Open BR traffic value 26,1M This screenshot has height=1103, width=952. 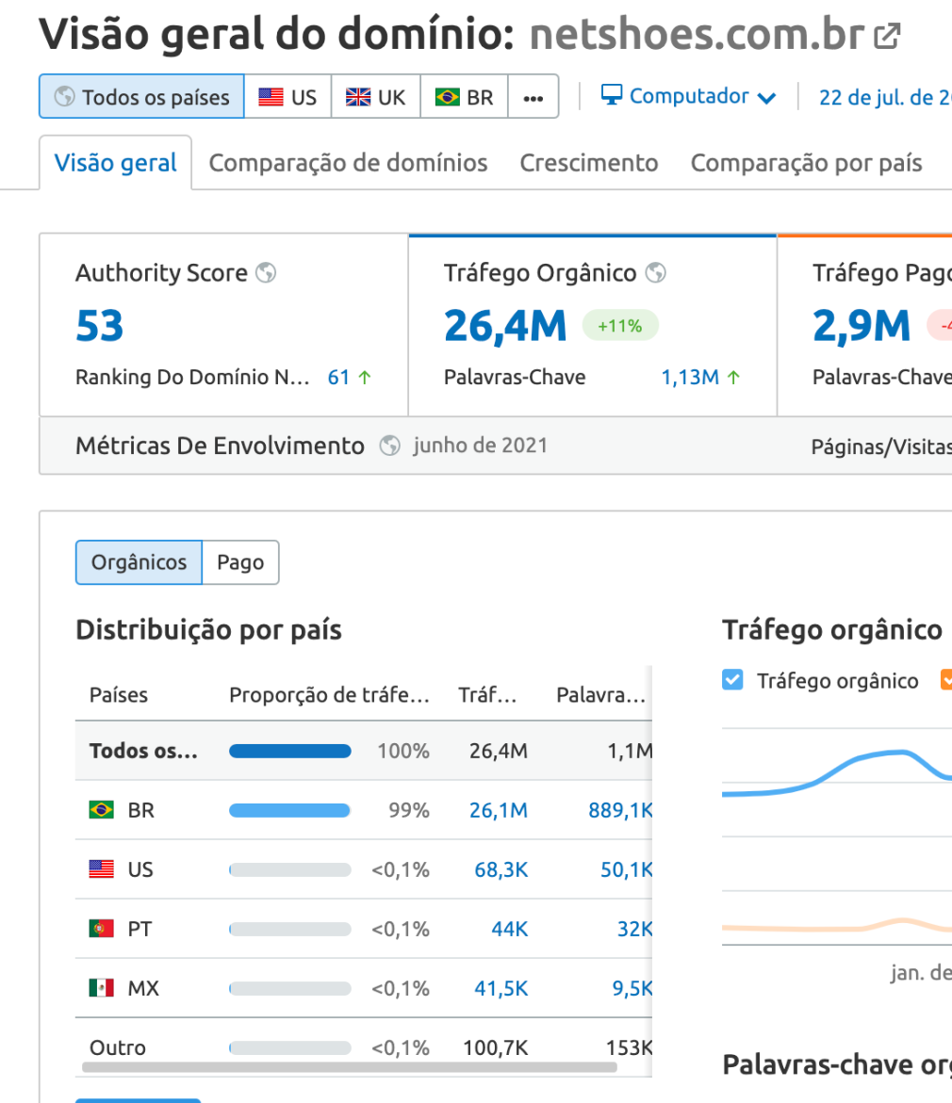(x=498, y=810)
